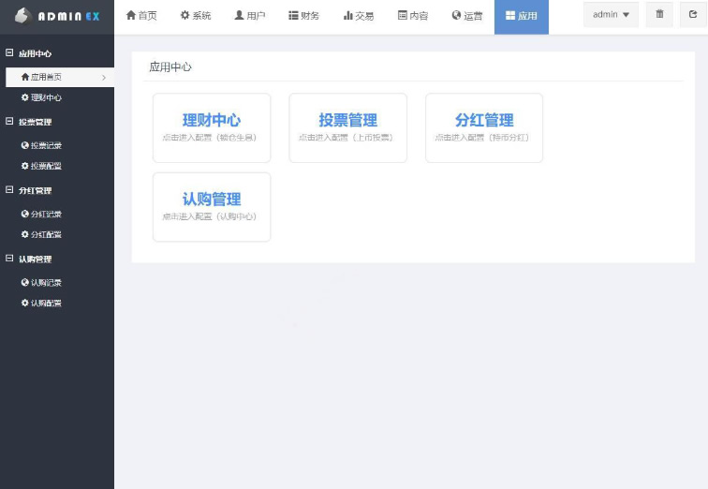This screenshot has width=708, height=489.
Task: Switch to the 系统 top menu
Action: [196, 16]
